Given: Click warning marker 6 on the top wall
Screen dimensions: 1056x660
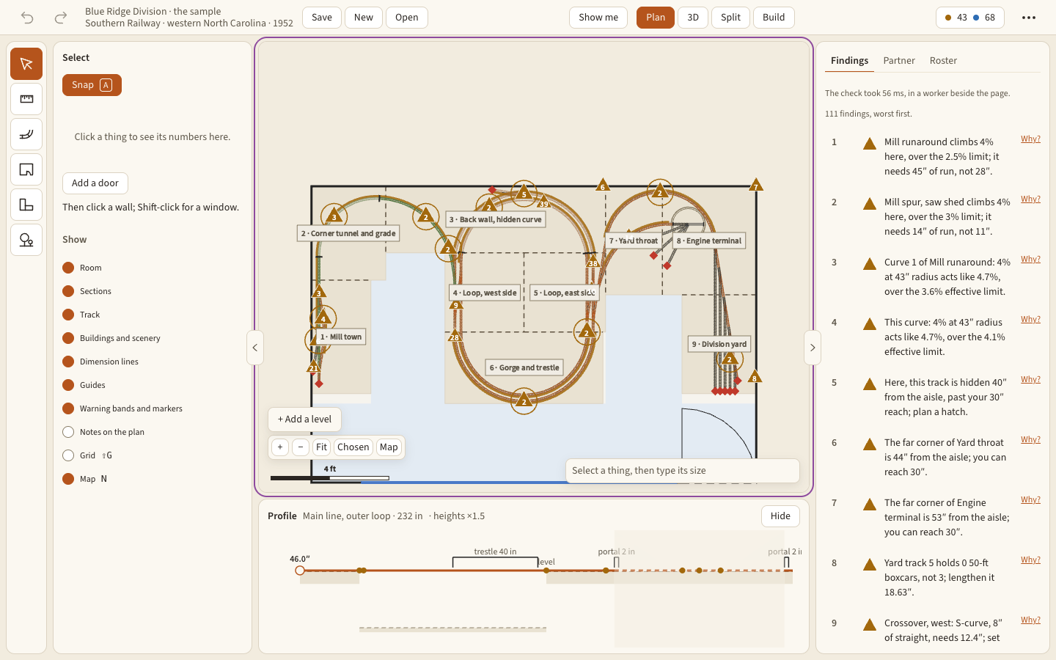Looking at the screenshot, I should tap(603, 185).
